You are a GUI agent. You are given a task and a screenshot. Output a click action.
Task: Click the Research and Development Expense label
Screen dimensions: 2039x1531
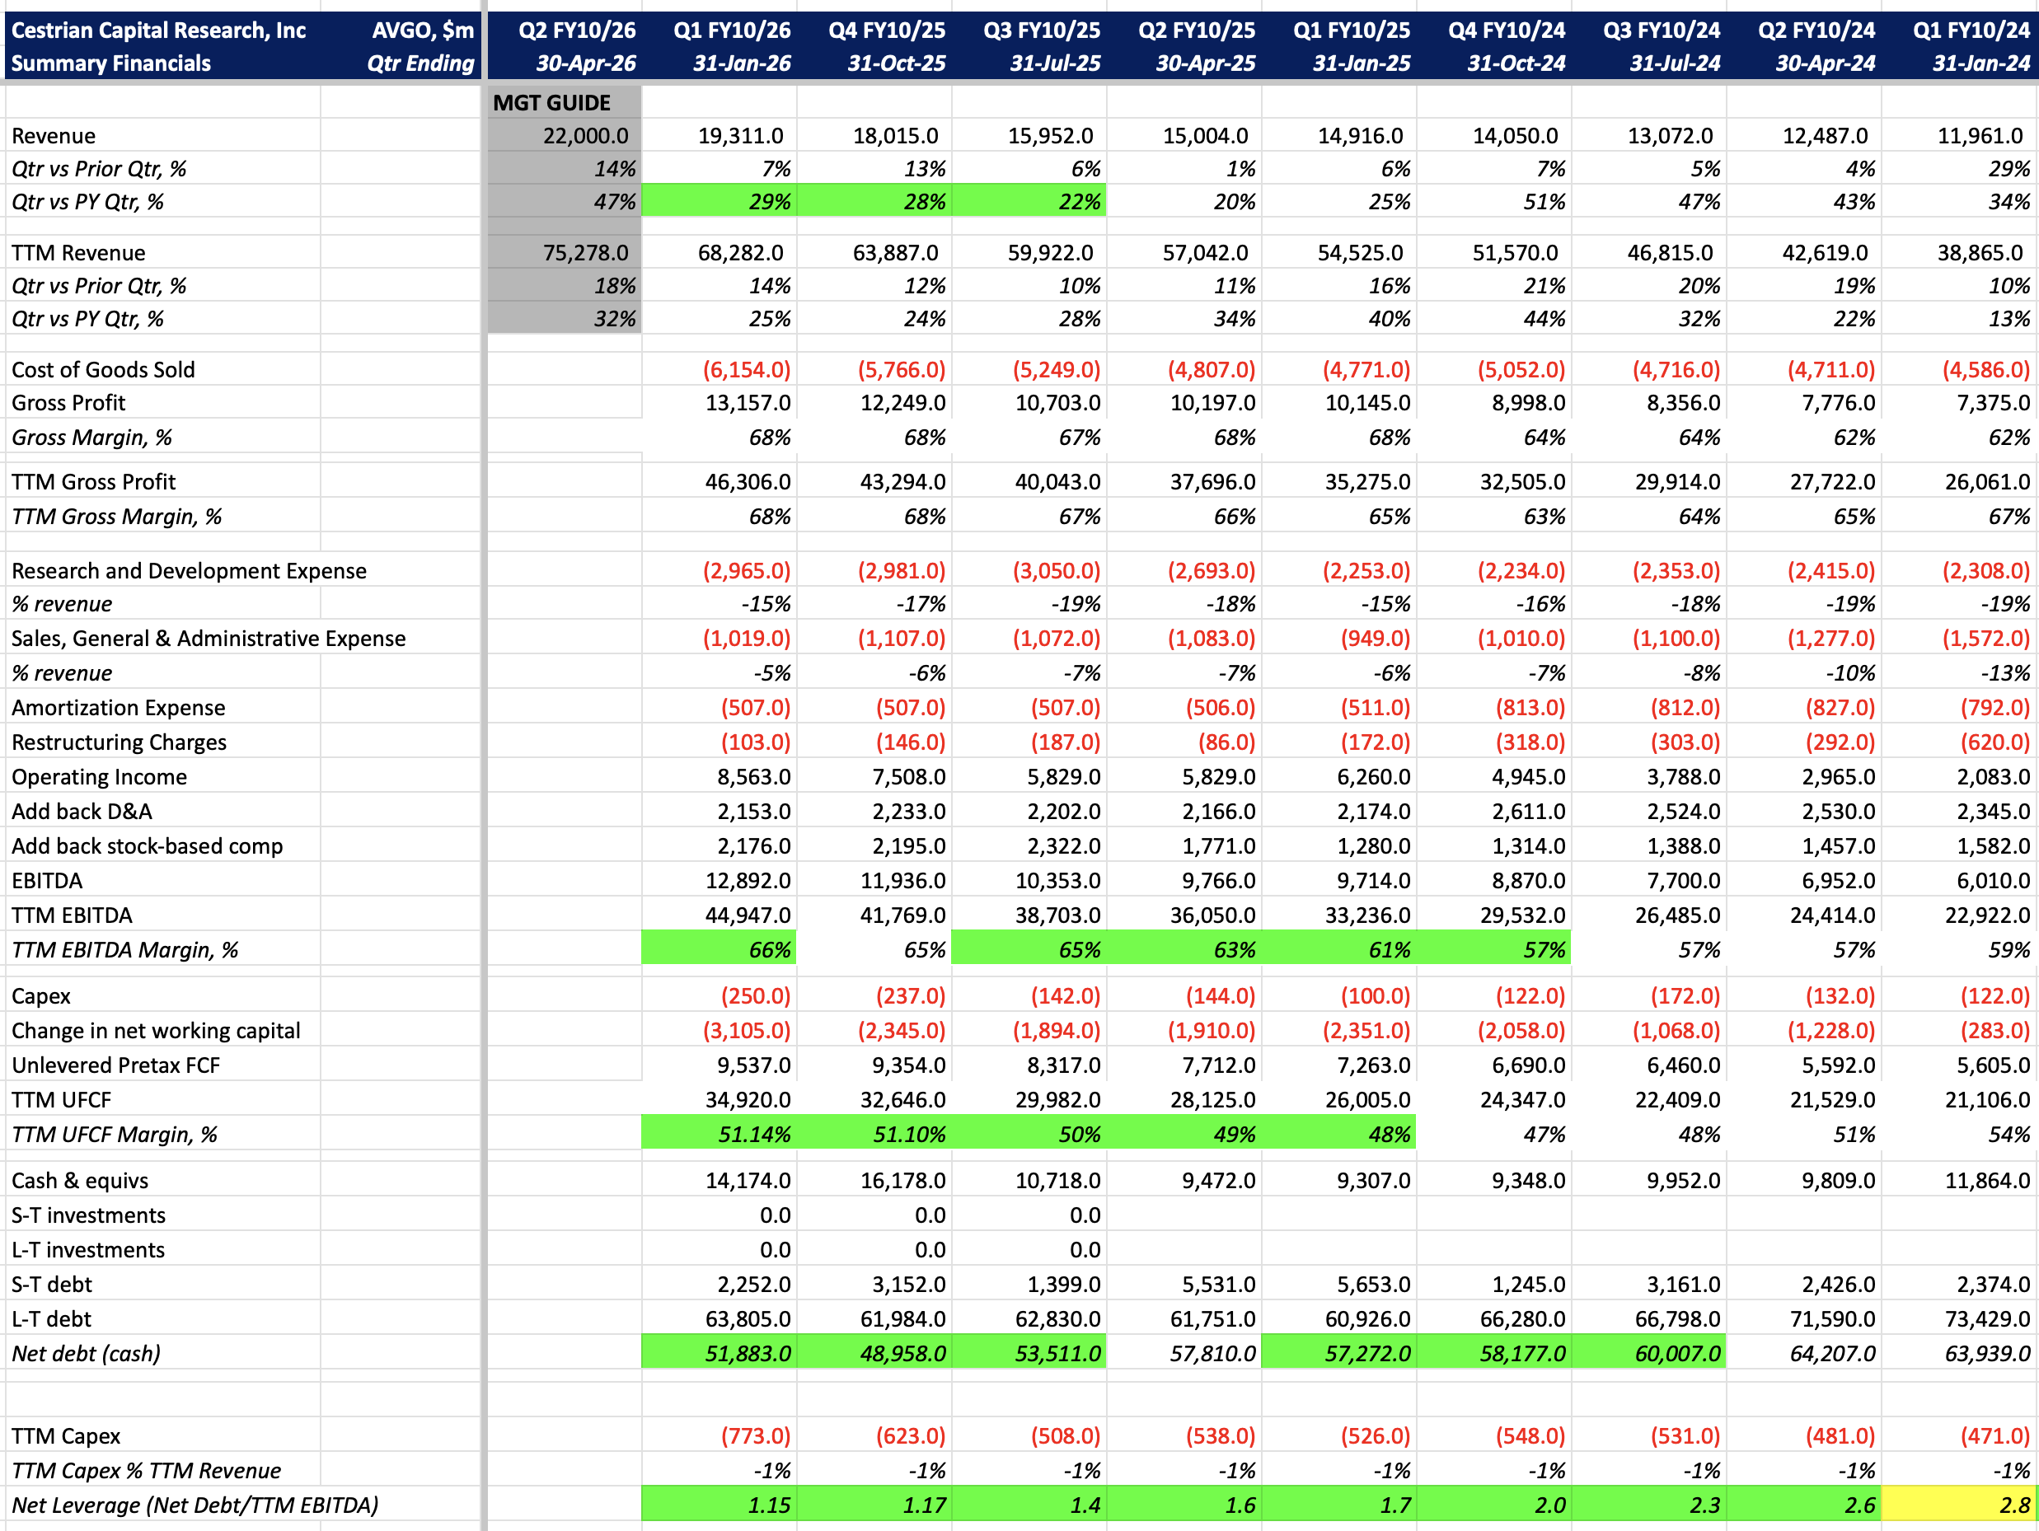pyautogui.click(x=189, y=570)
